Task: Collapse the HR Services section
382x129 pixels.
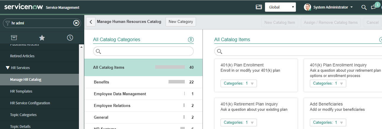Action: (x=8, y=68)
